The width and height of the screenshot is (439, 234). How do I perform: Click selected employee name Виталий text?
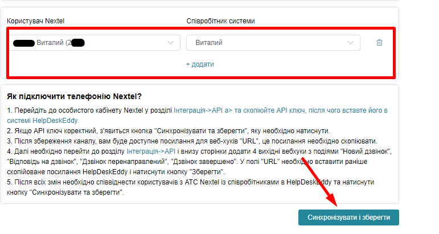pos(209,43)
